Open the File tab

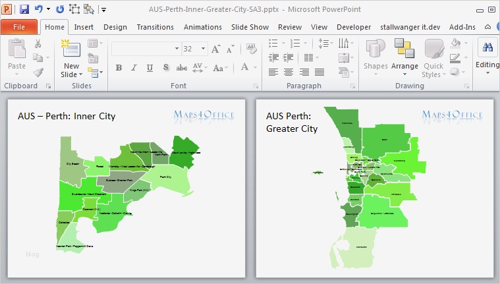pyautogui.click(x=19, y=27)
